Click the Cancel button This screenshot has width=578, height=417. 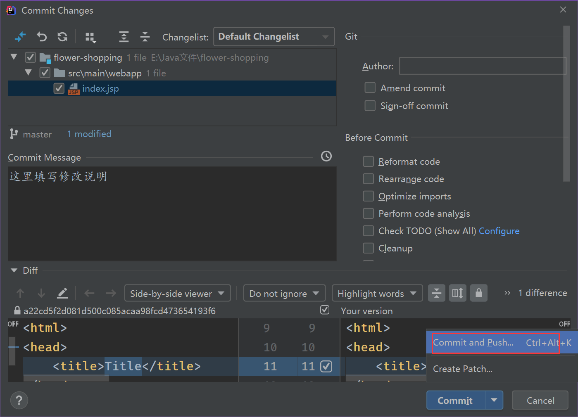[540, 400]
